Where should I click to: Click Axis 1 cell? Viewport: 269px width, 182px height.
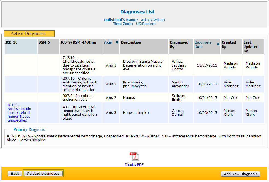pyautogui.click(x=111, y=65)
